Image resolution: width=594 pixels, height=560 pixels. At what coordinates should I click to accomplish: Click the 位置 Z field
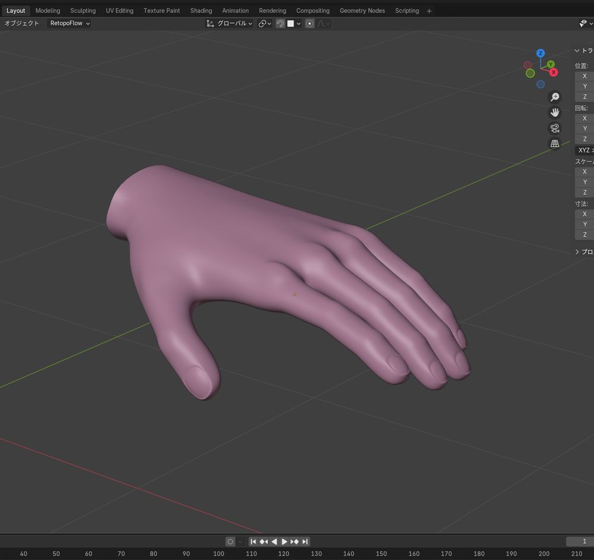(x=584, y=97)
